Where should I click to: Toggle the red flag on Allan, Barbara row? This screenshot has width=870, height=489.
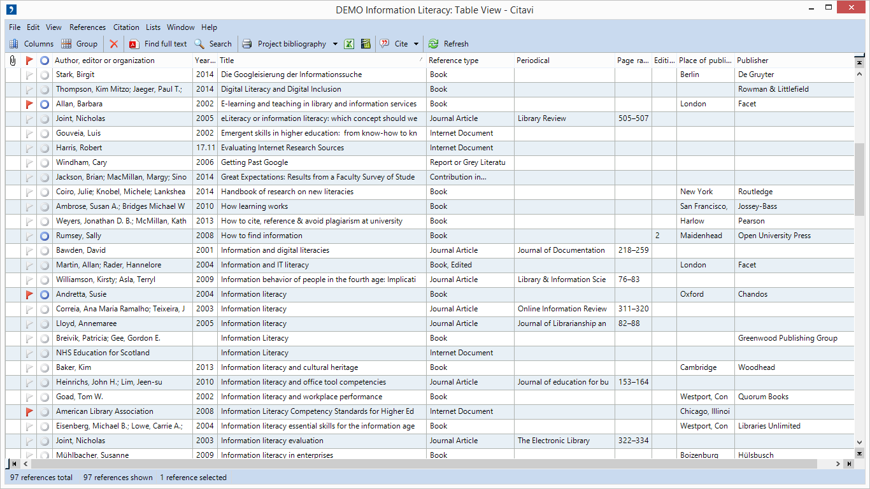click(29, 104)
